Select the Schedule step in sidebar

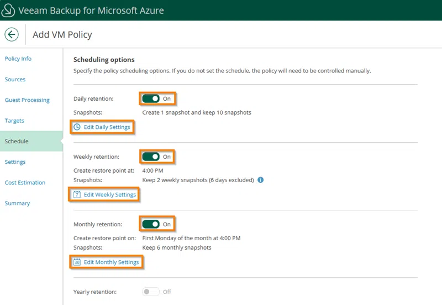point(17,141)
